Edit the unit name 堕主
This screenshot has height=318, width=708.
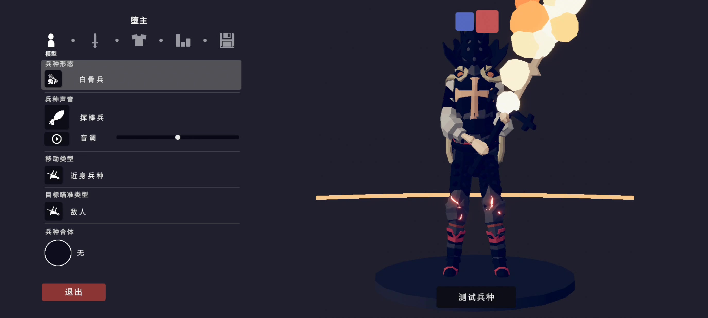click(139, 20)
